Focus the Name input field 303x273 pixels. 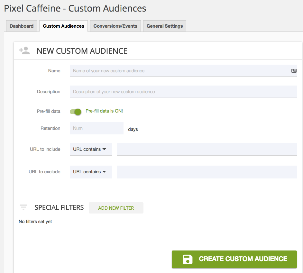point(183,71)
